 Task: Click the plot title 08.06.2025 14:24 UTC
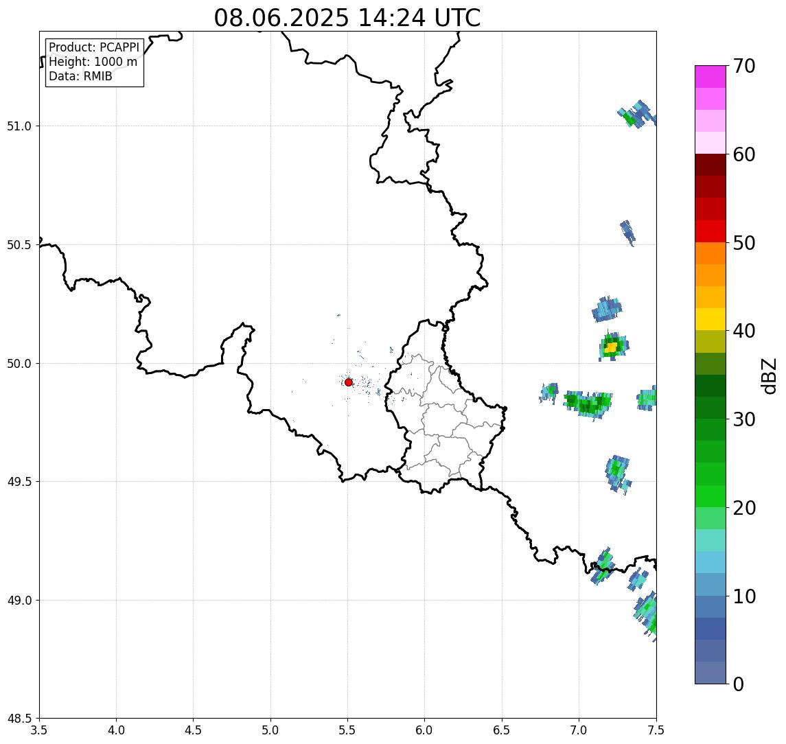[x=347, y=18]
